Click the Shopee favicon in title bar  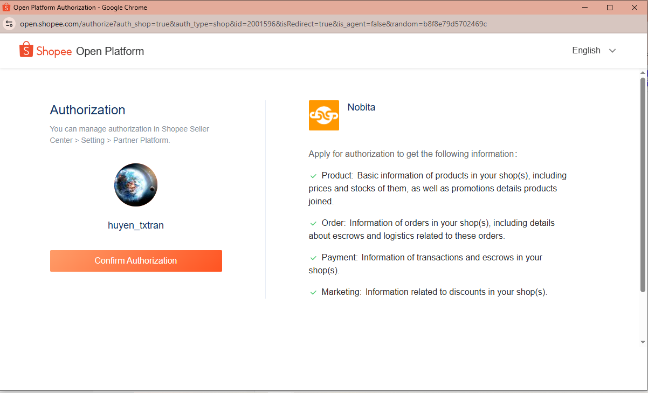click(6, 8)
